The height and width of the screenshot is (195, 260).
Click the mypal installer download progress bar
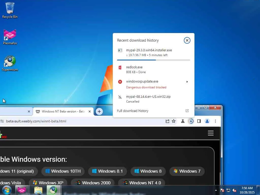153,60
